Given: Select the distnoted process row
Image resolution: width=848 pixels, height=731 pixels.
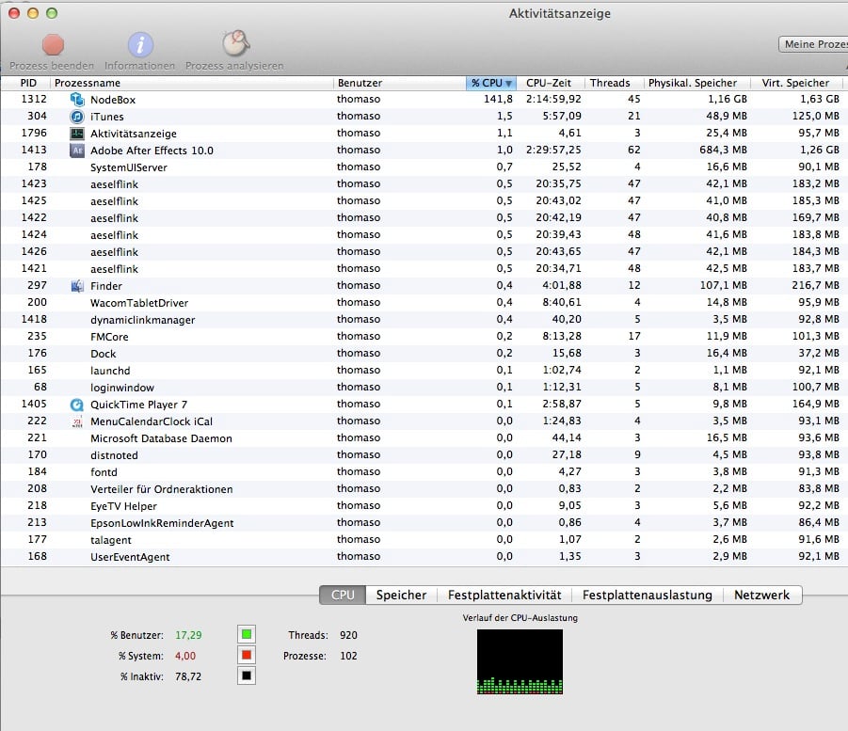Looking at the screenshot, I should [422, 455].
